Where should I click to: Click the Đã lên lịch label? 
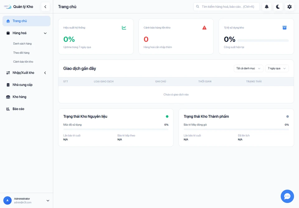coord(244,135)
